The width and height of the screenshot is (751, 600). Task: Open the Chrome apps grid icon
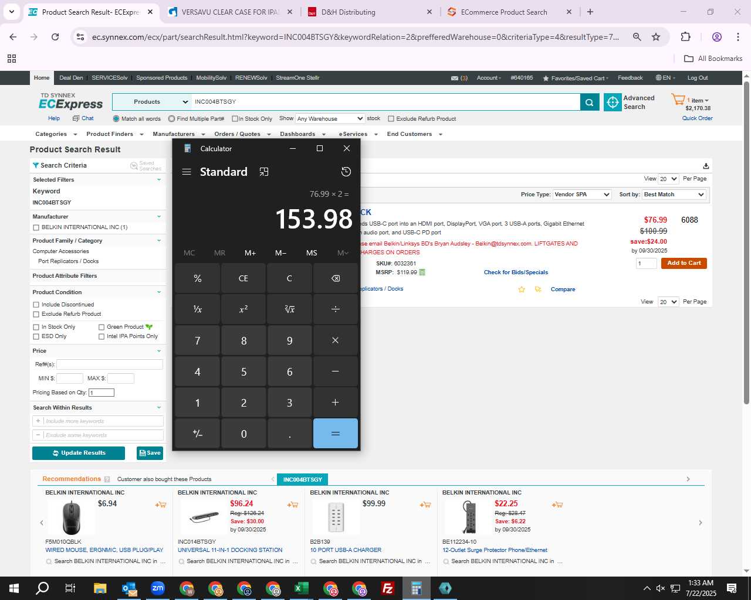click(x=12, y=59)
